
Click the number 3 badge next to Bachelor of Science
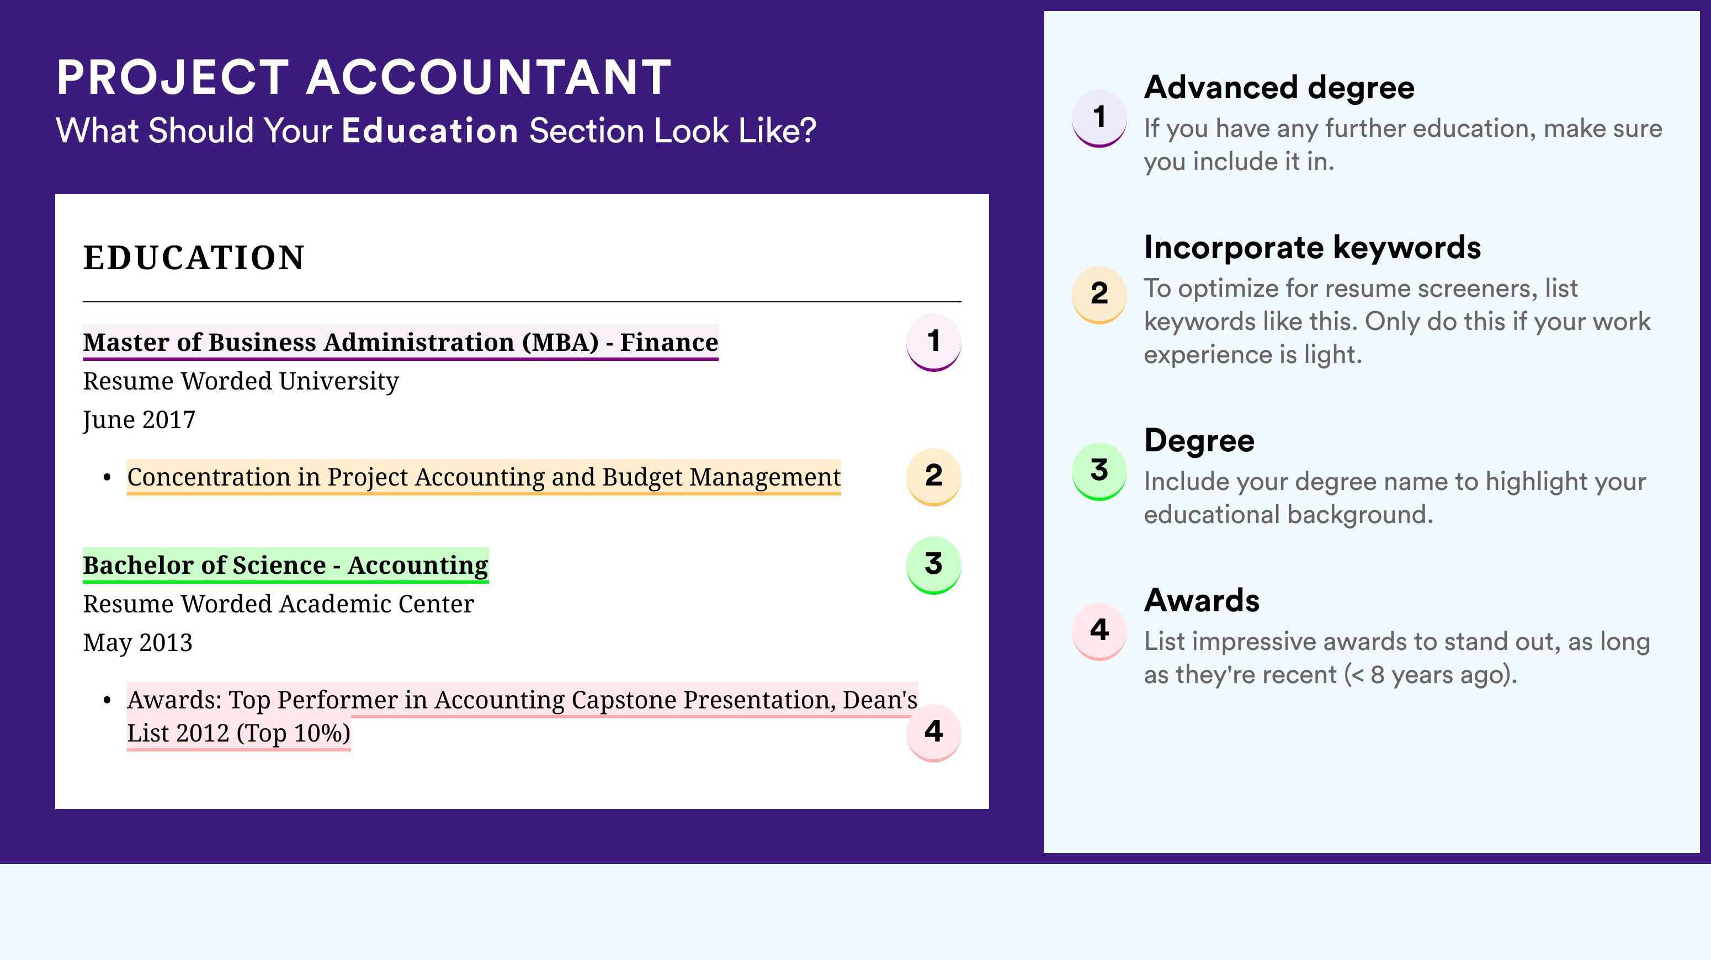click(933, 565)
